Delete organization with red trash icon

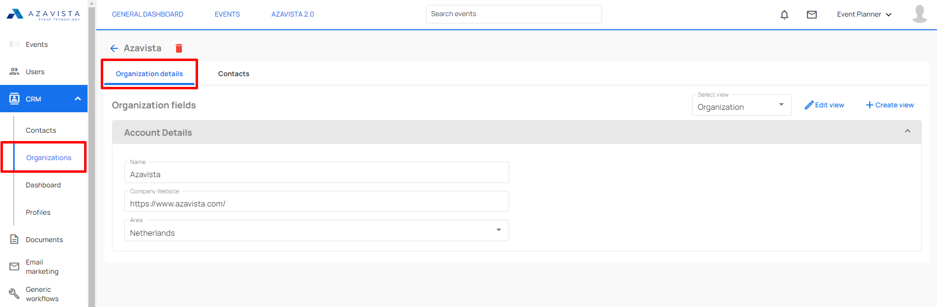coord(179,48)
